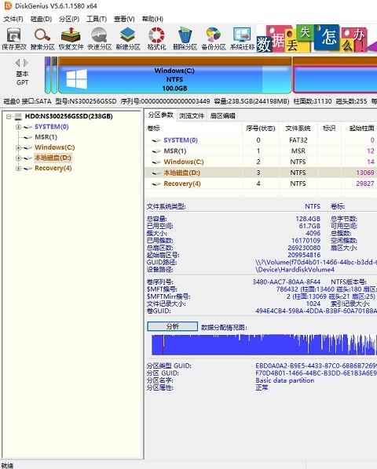This screenshot has height=469, width=377.
Task: Select 本地磁盘(D:) in the disk tree
Action: click(x=53, y=158)
